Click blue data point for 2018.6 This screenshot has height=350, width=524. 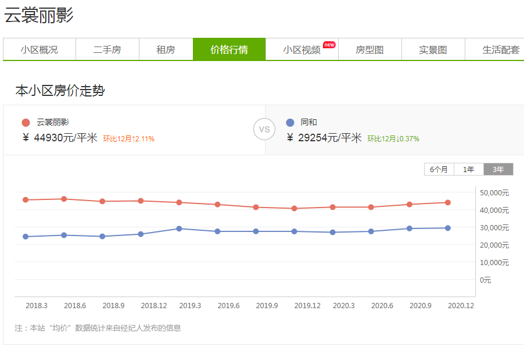pyautogui.click(x=64, y=235)
